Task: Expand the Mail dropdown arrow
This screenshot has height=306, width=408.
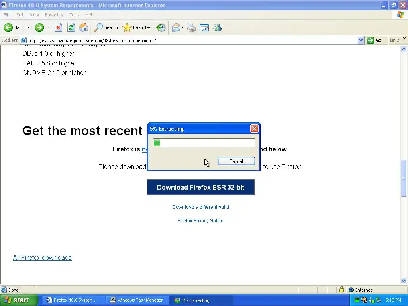Action: [x=182, y=27]
